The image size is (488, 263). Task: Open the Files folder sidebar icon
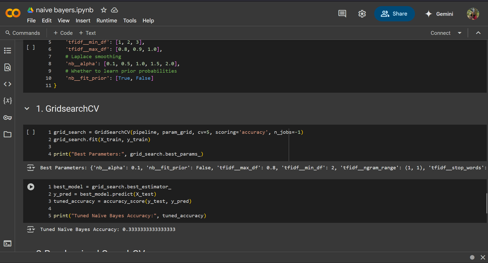7,134
